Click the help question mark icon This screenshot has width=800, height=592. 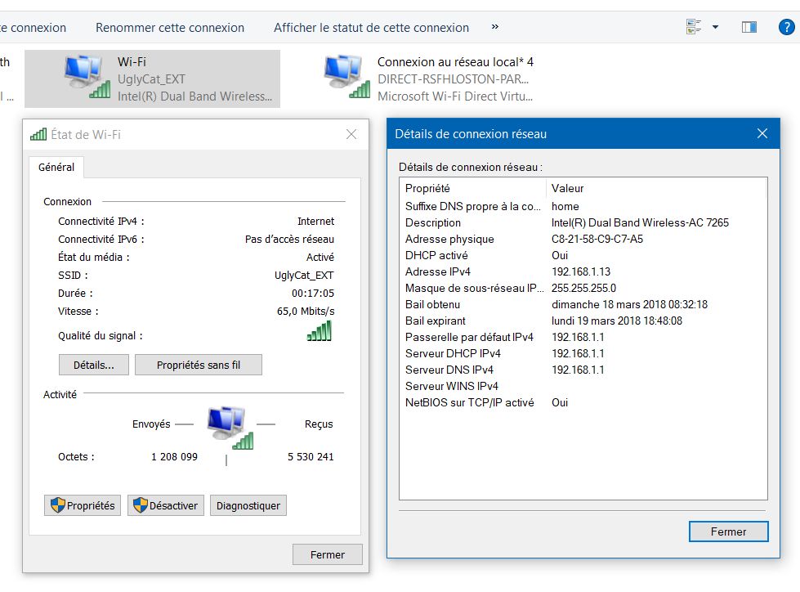[785, 27]
